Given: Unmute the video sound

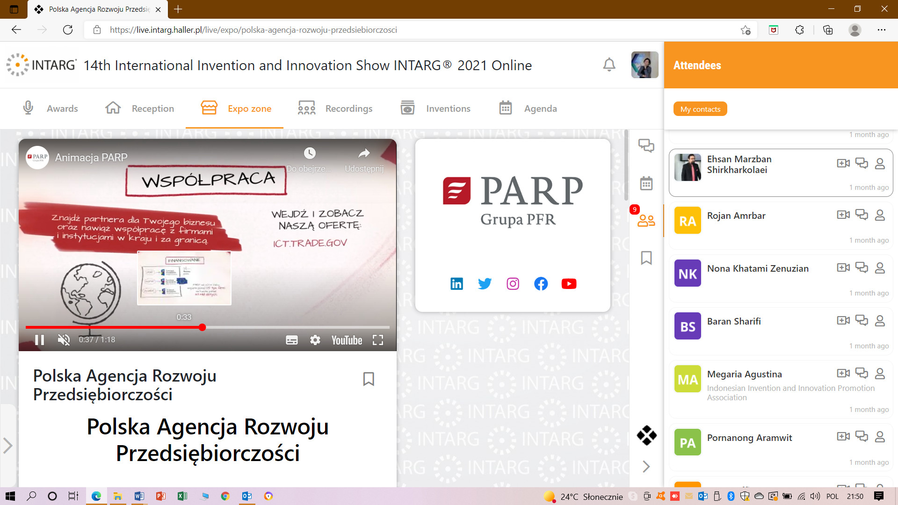Looking at the screenshot, I should pos(64,340).
